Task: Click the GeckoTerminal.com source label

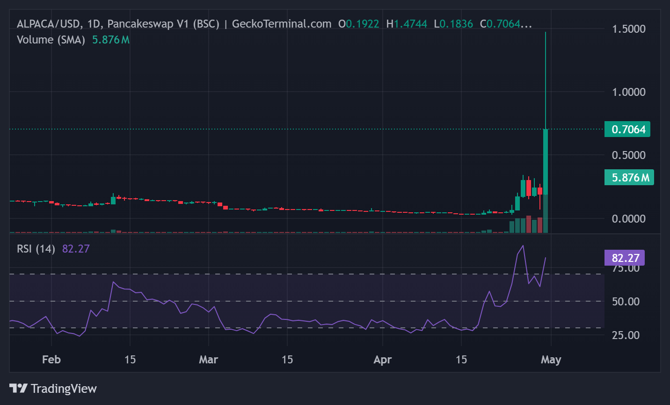Action: click(x=282, y=24)
